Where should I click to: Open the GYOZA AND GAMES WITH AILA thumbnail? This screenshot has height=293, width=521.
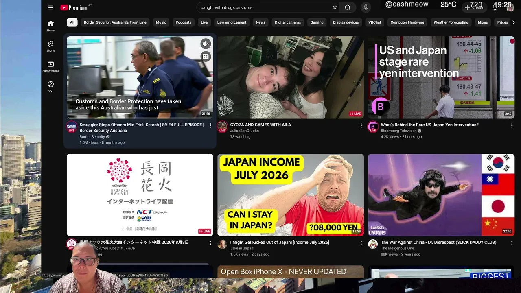pos(291,77)
